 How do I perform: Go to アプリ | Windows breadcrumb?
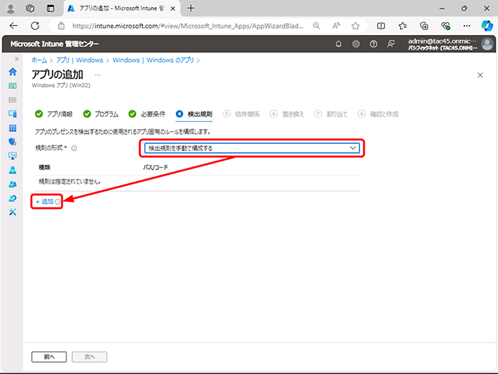tap(80, 60)
